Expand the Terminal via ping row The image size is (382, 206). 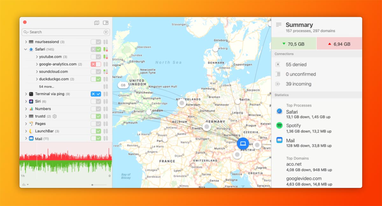coord(26,94)
